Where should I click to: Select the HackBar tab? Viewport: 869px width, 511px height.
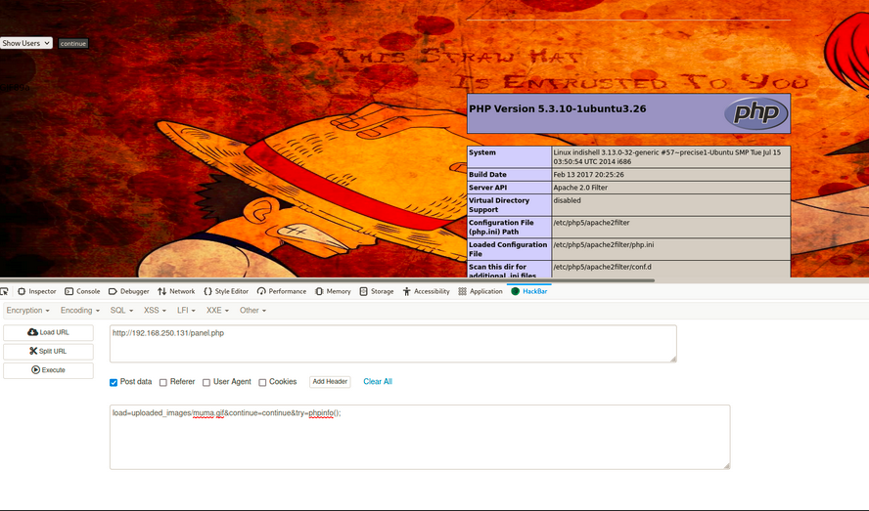coord(529,291)
